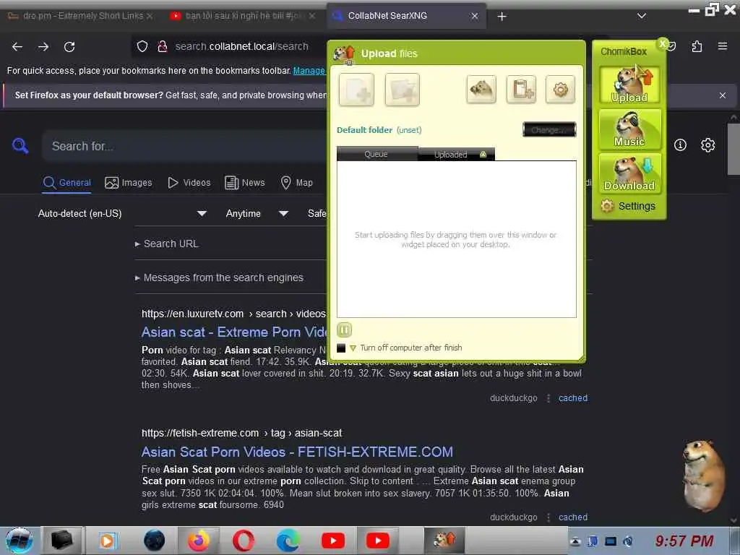Screen dimensions: 740x555
Task: Dismiss the default browser notification bar
Action: [x=723, y=95]
